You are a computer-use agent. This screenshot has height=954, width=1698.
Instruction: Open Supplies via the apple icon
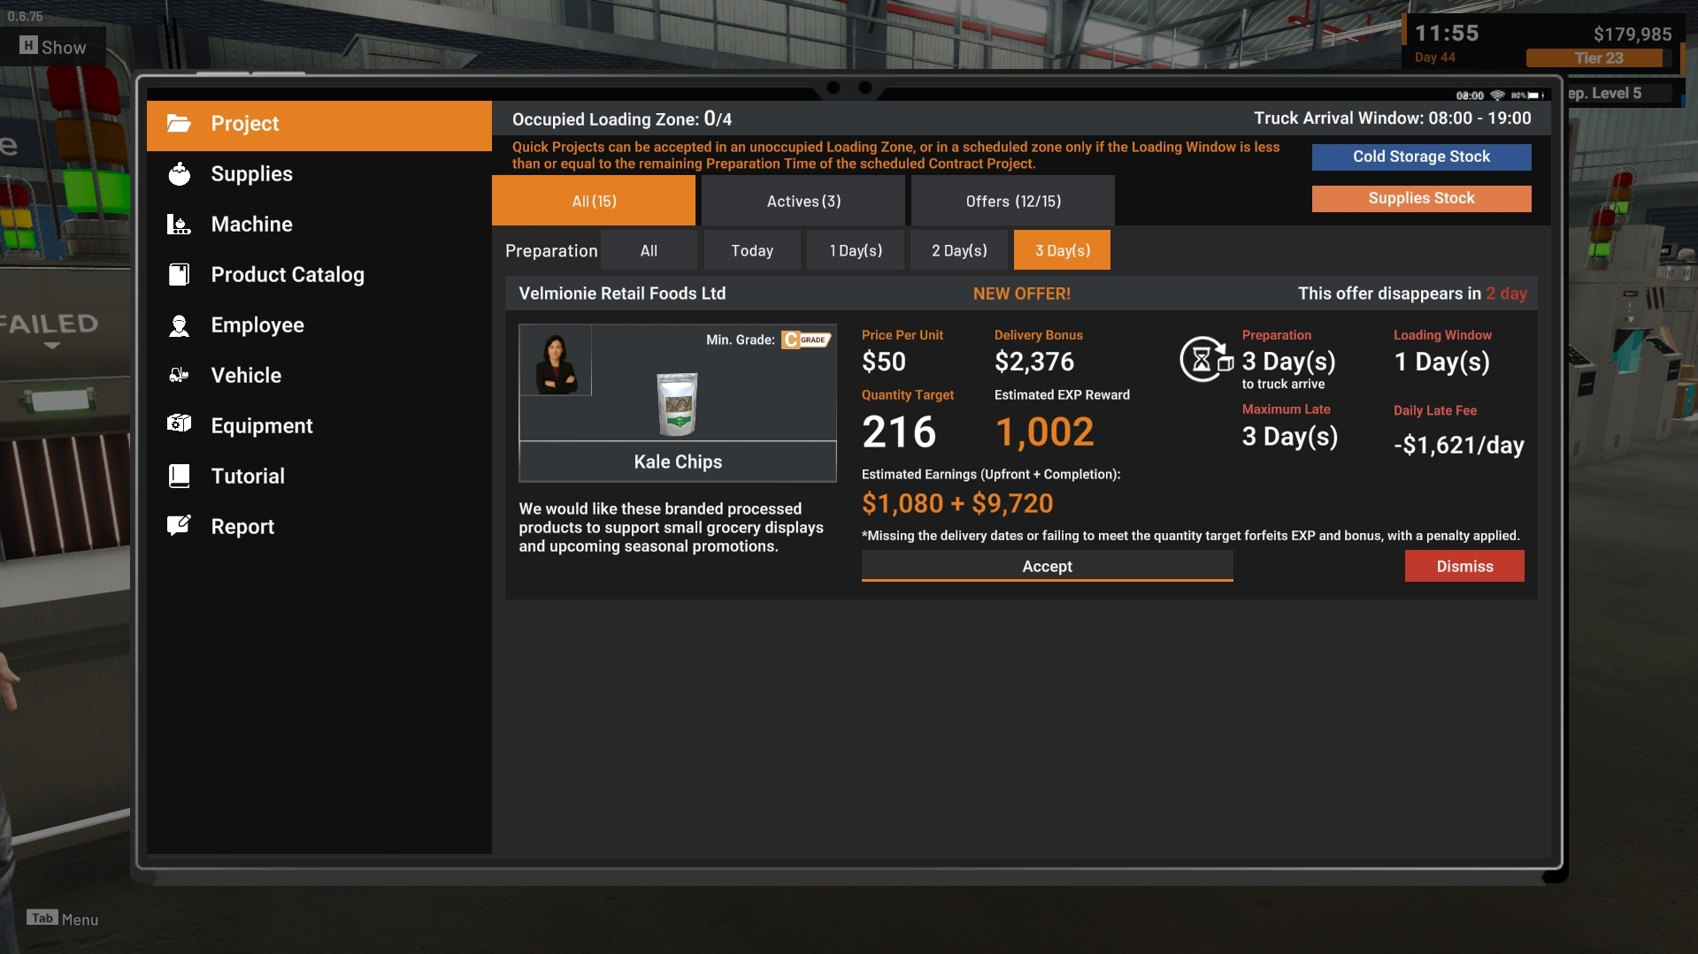[179, 174]
